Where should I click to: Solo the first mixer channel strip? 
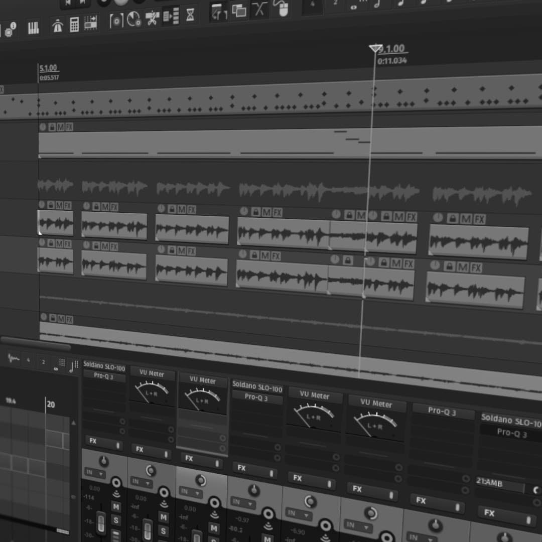coord(116,520)
